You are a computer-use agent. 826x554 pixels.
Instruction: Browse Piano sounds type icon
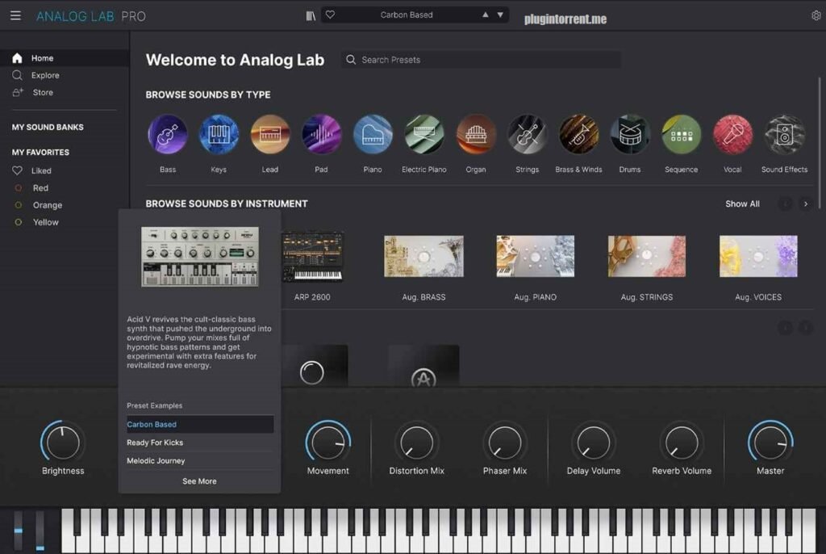(x=373, y=135)
